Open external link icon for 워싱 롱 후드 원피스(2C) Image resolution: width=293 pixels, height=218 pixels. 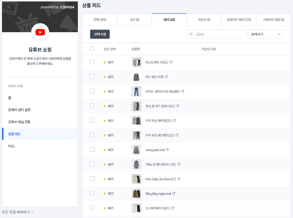pyautogui.click(x=178, y=106)
